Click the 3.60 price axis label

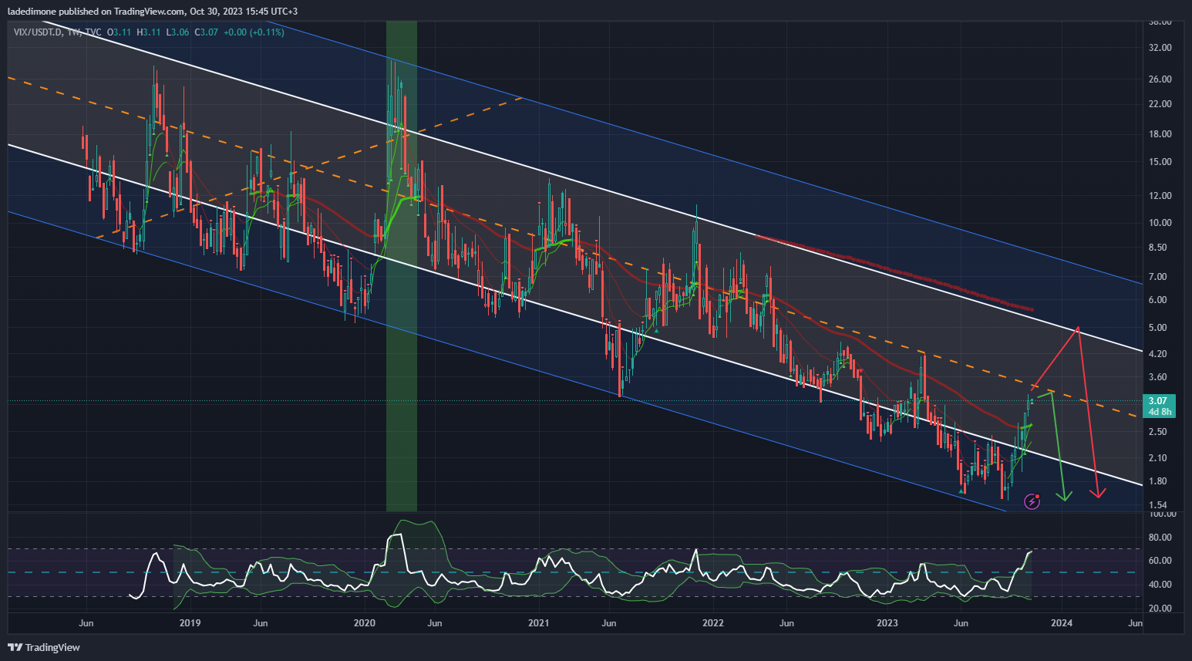(x=1157, y=377)
